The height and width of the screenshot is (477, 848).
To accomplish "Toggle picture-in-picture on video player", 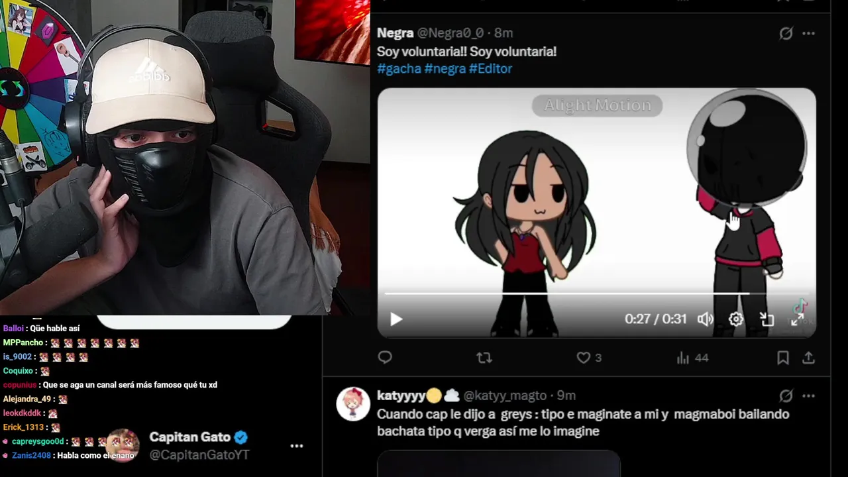I will click(x=767, y=319).
